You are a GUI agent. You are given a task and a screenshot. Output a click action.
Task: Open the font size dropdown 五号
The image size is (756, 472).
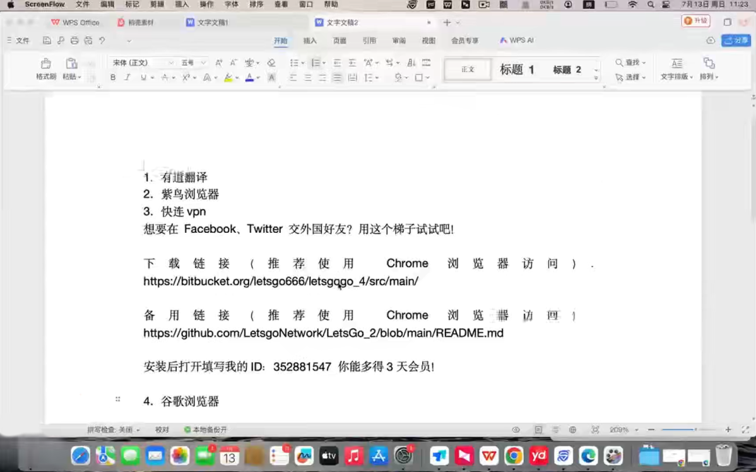pyautogui.click(x=193, y=62)
